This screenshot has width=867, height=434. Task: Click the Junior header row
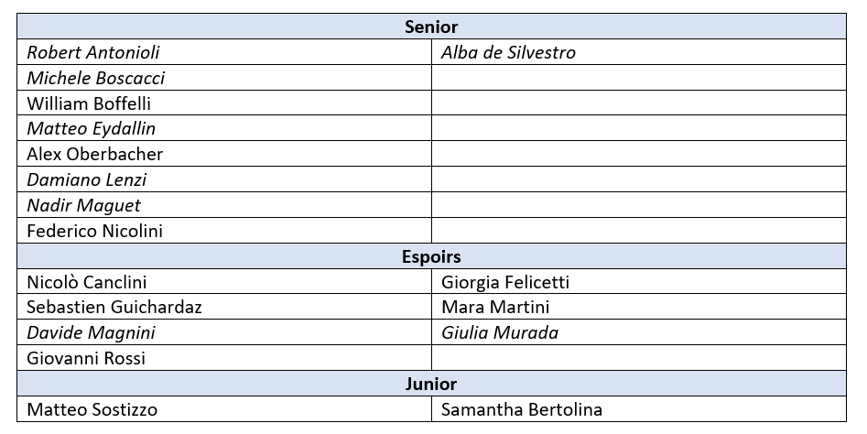431,384
